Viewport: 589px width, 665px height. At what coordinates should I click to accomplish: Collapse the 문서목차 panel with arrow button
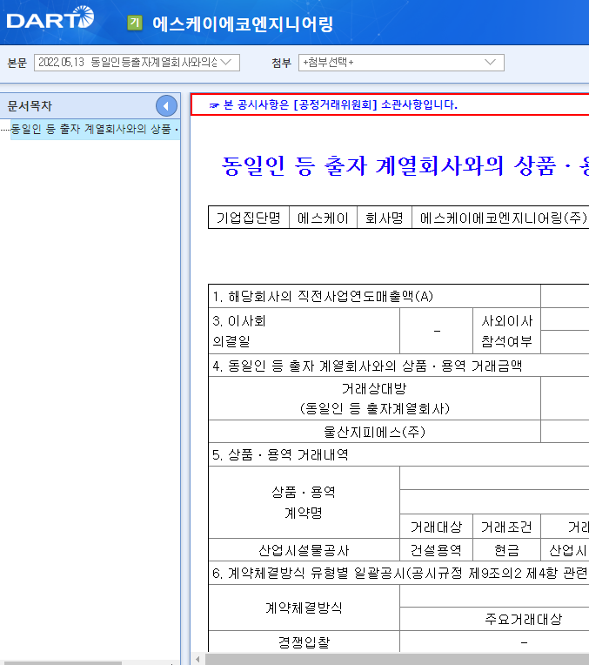[x=166, y=106]
